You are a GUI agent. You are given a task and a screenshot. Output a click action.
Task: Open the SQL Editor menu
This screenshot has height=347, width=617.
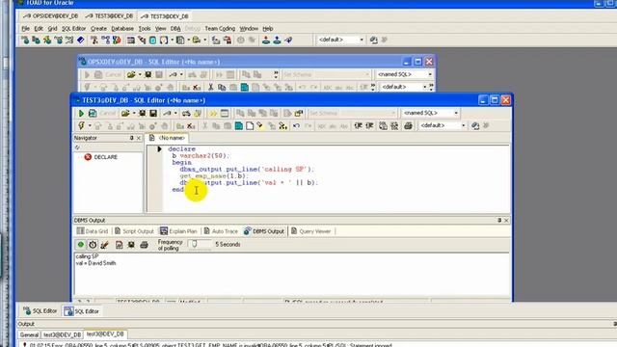coord(73,29)
